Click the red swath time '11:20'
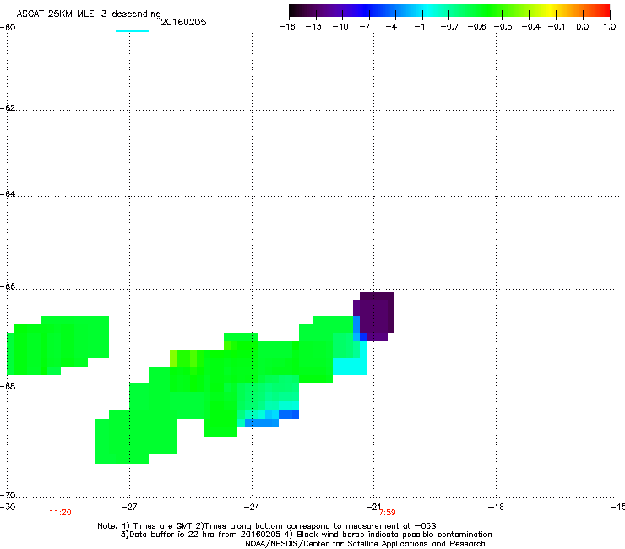This screenshot has width=625, height=549. pos(60,513)
